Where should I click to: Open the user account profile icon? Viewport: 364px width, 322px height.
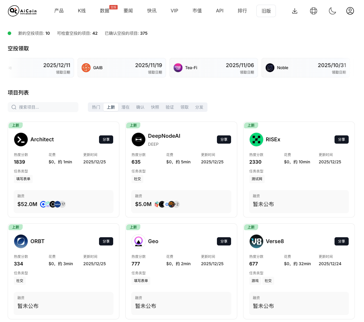pos(350,11)
